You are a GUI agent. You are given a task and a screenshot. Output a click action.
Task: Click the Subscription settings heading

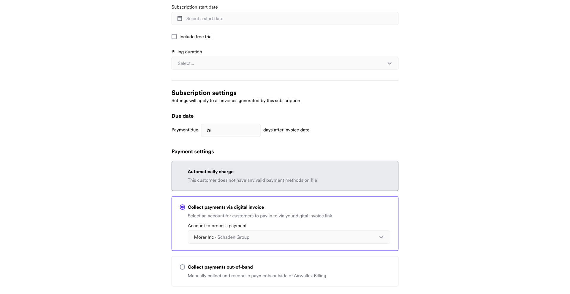204,92
